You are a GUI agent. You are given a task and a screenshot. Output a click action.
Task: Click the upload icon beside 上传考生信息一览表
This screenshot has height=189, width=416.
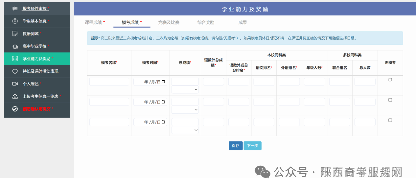15,96
